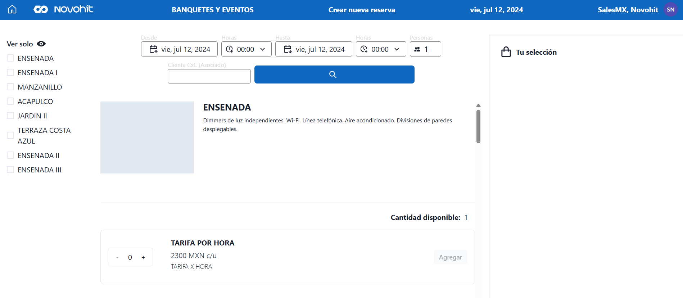Go to the home page icon
683x298 pixels.
tap(12, 10)
